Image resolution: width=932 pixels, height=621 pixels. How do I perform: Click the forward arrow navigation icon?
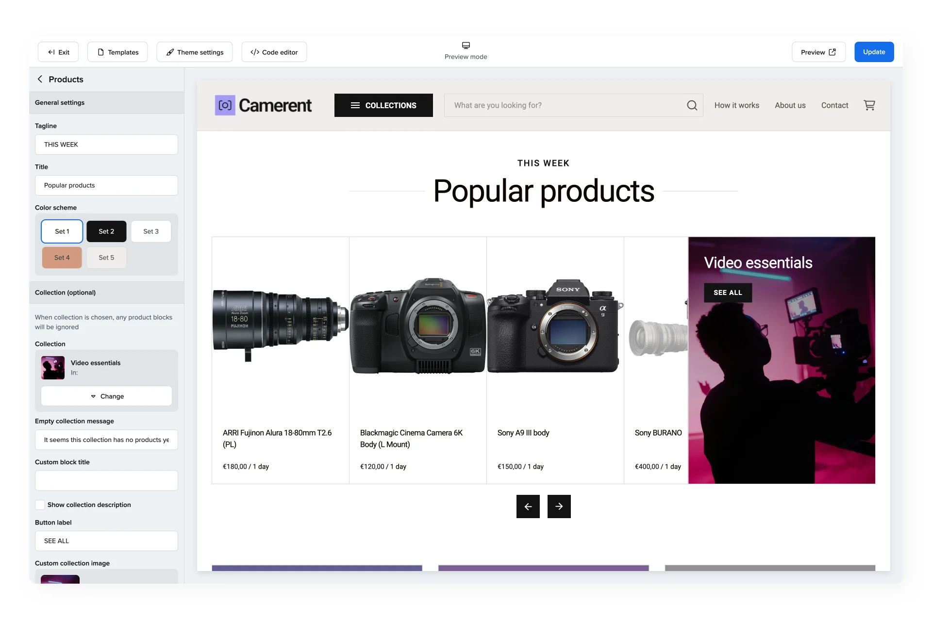(559, 506)
